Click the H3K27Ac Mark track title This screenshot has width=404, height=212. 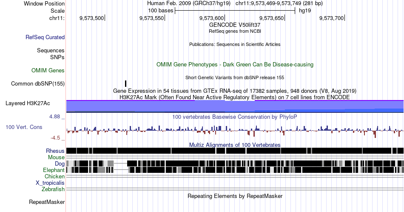click(x=235, y=97)
